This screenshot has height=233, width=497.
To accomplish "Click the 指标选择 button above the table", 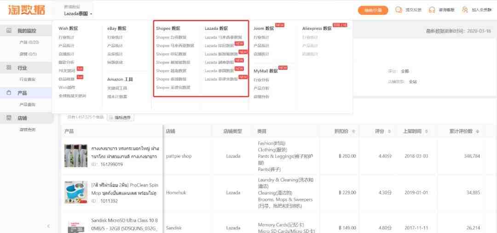I will coord(121,118).
